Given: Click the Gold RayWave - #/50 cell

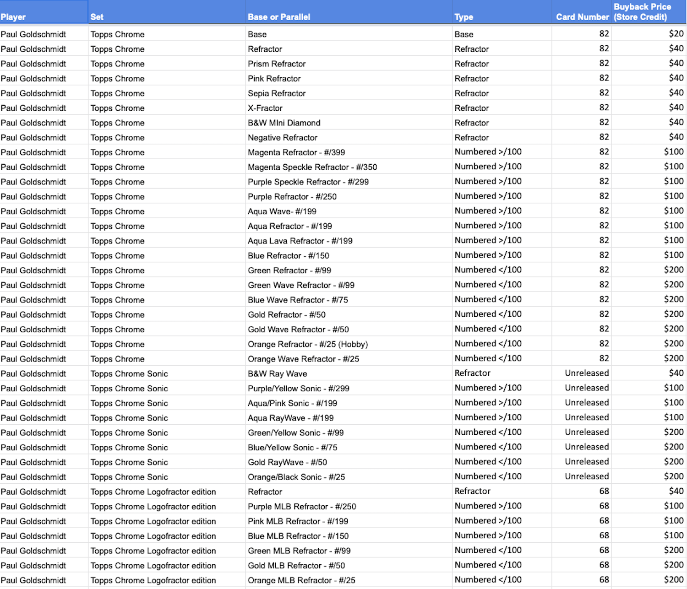Looking at the screenshot, I should pyautogui.click(x=287, y=462).
